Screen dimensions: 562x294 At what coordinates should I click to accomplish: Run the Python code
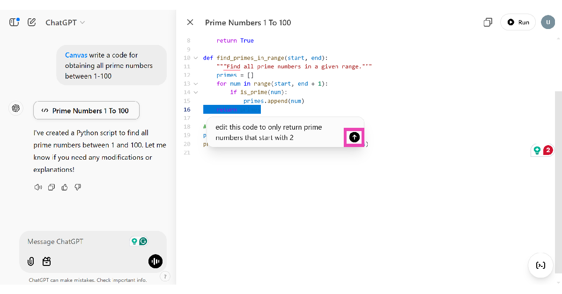coord(518,22)
